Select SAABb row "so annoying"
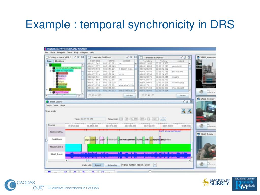260x195 pixels. pyautogui.click(x=164, y=83)
